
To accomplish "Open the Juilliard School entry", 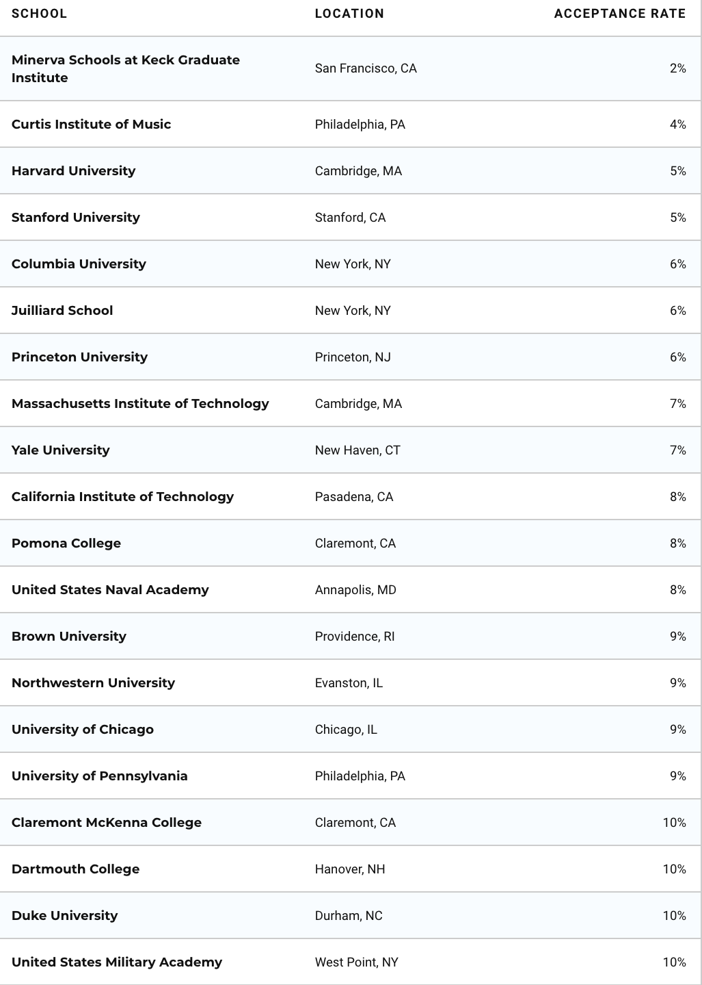I will [62, 310].
